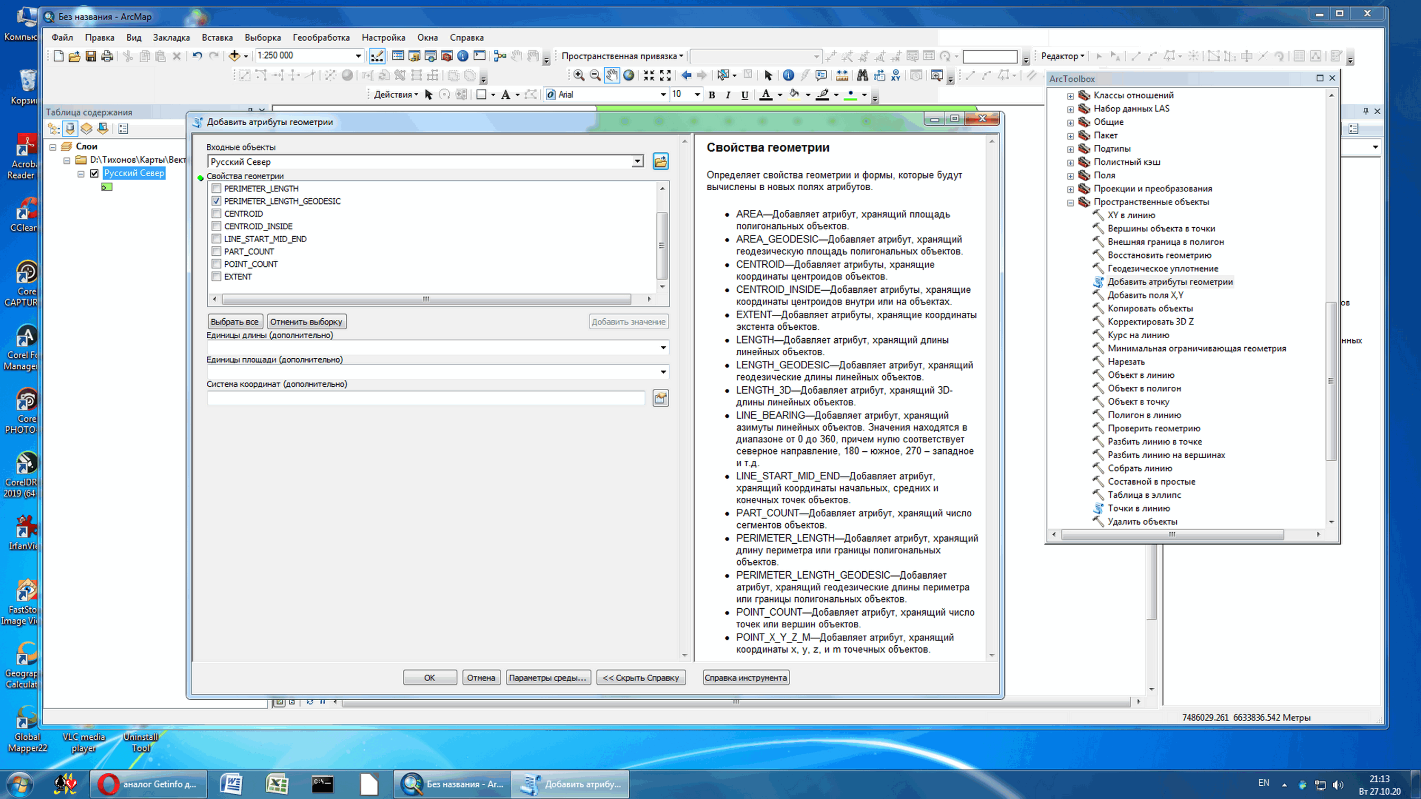Click the font color A swatch
This screenshot has width=1421, height=799.
(x=765, y=95)
